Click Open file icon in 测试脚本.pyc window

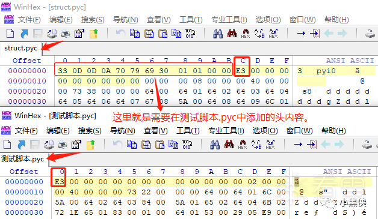tap(21, 145)
